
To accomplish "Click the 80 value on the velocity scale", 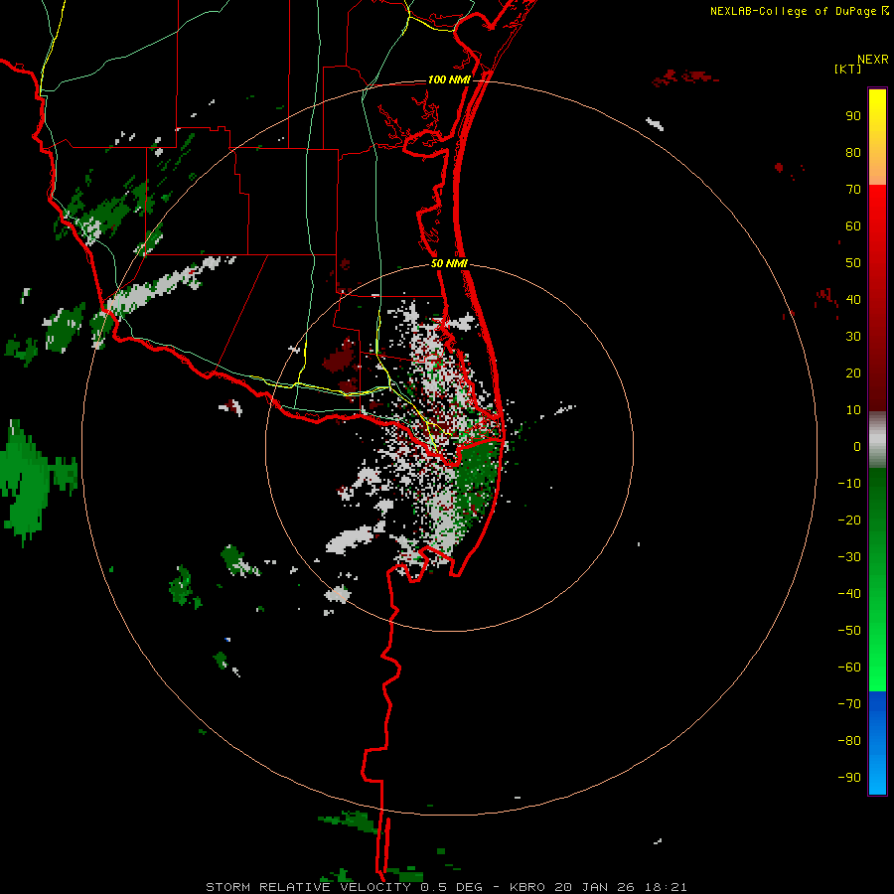I will point(853,153).
